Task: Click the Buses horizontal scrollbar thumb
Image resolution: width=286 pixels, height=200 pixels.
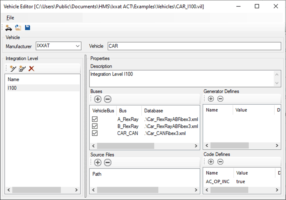Action: point(126,146)
